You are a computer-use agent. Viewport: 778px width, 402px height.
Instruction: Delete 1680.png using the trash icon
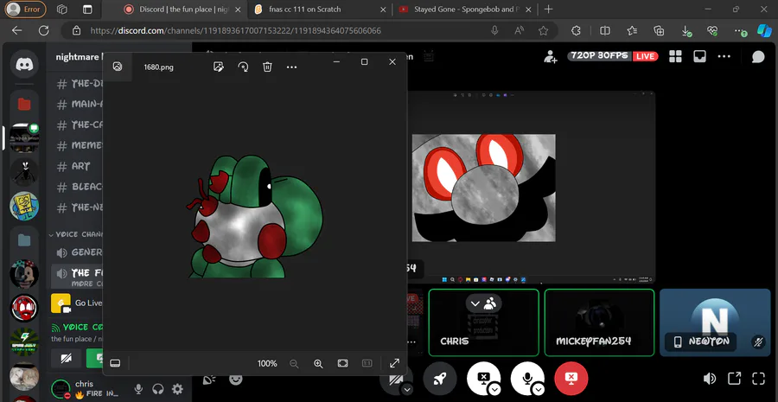click(x=267, y=67)
